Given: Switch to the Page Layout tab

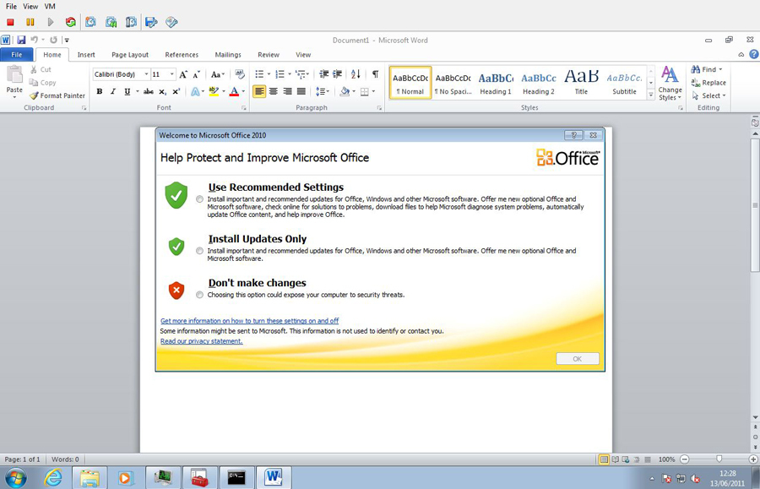Looking at the screenshot, I should (130, 55).
